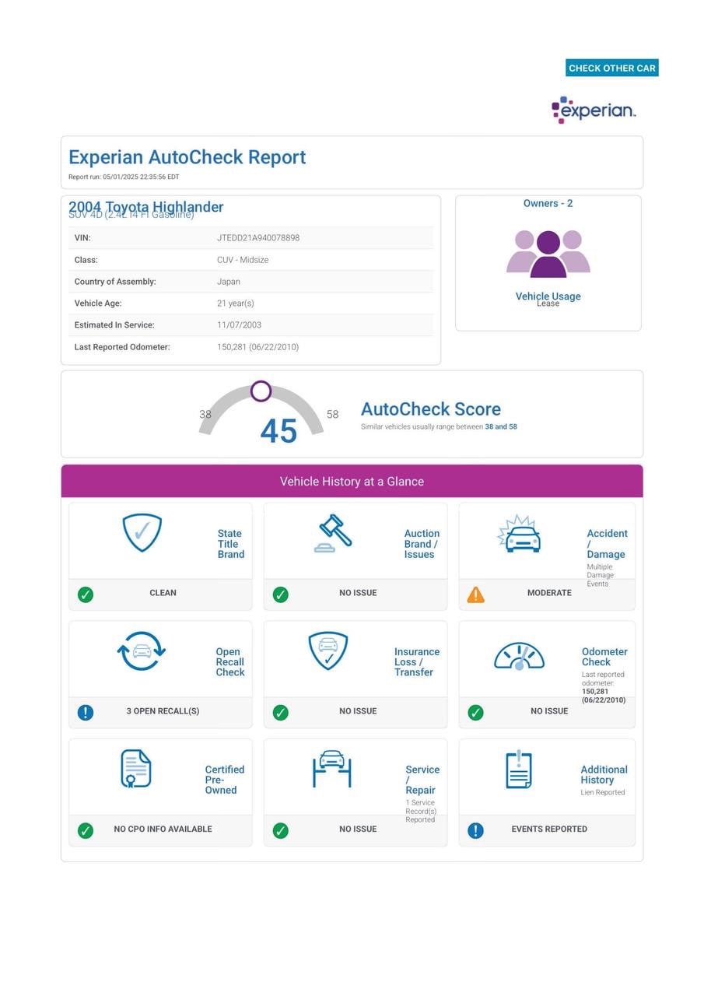Image resolution: width=704 pixels, height=996 pixels.
Task: Click the Service Repair car lift icon
Action: (332, 769)
